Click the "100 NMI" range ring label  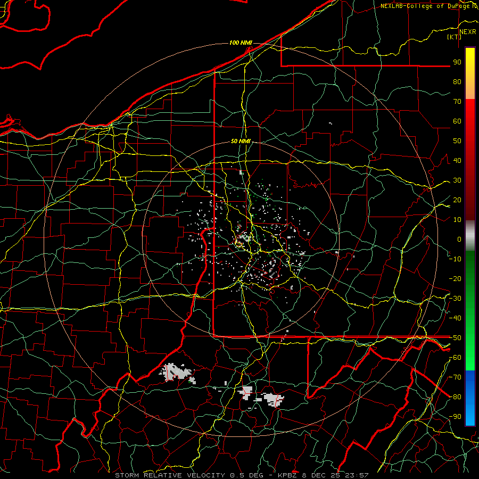coord(241,43)
